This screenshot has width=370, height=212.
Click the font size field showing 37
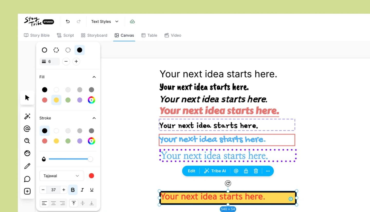[x=53, y=190]
